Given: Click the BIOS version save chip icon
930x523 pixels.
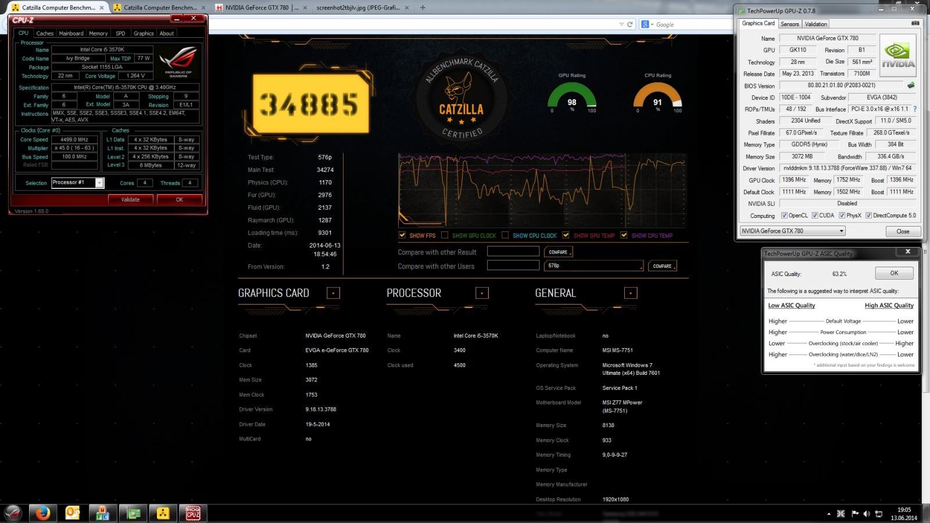Looking at the screenshot, I should [911, 85].
